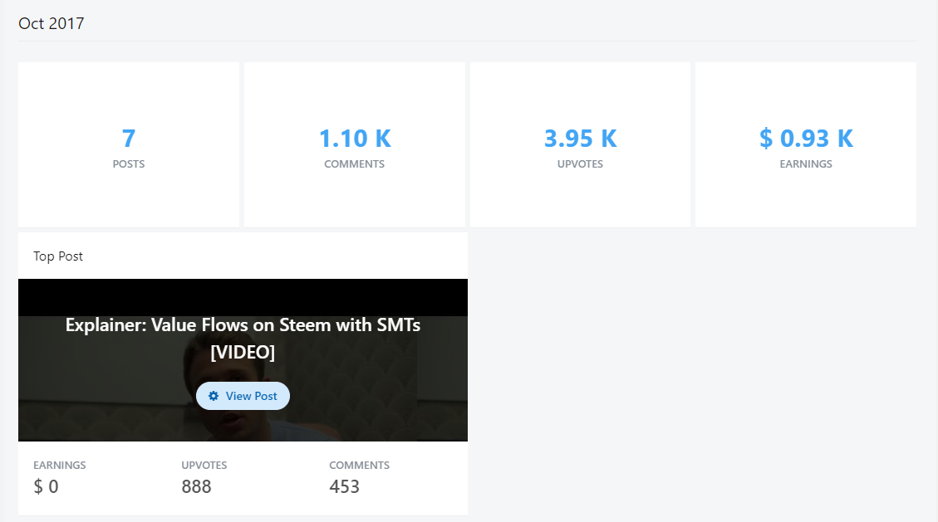The image size is (938, 522).
Task: Click the POSTS label in the first summary card
Action: [x=129, y=164]
